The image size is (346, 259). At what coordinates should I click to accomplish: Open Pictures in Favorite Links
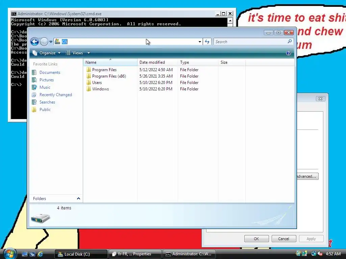(47, 80)
